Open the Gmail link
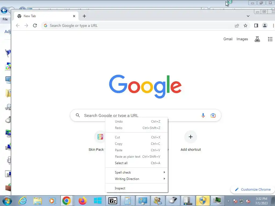The height and width of the screenshot is (206, 275). tap(228, 39)
